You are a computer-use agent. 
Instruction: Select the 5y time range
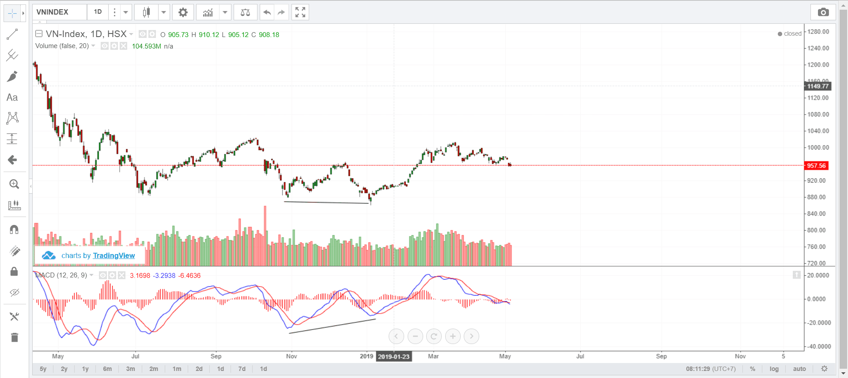[43, 369]
